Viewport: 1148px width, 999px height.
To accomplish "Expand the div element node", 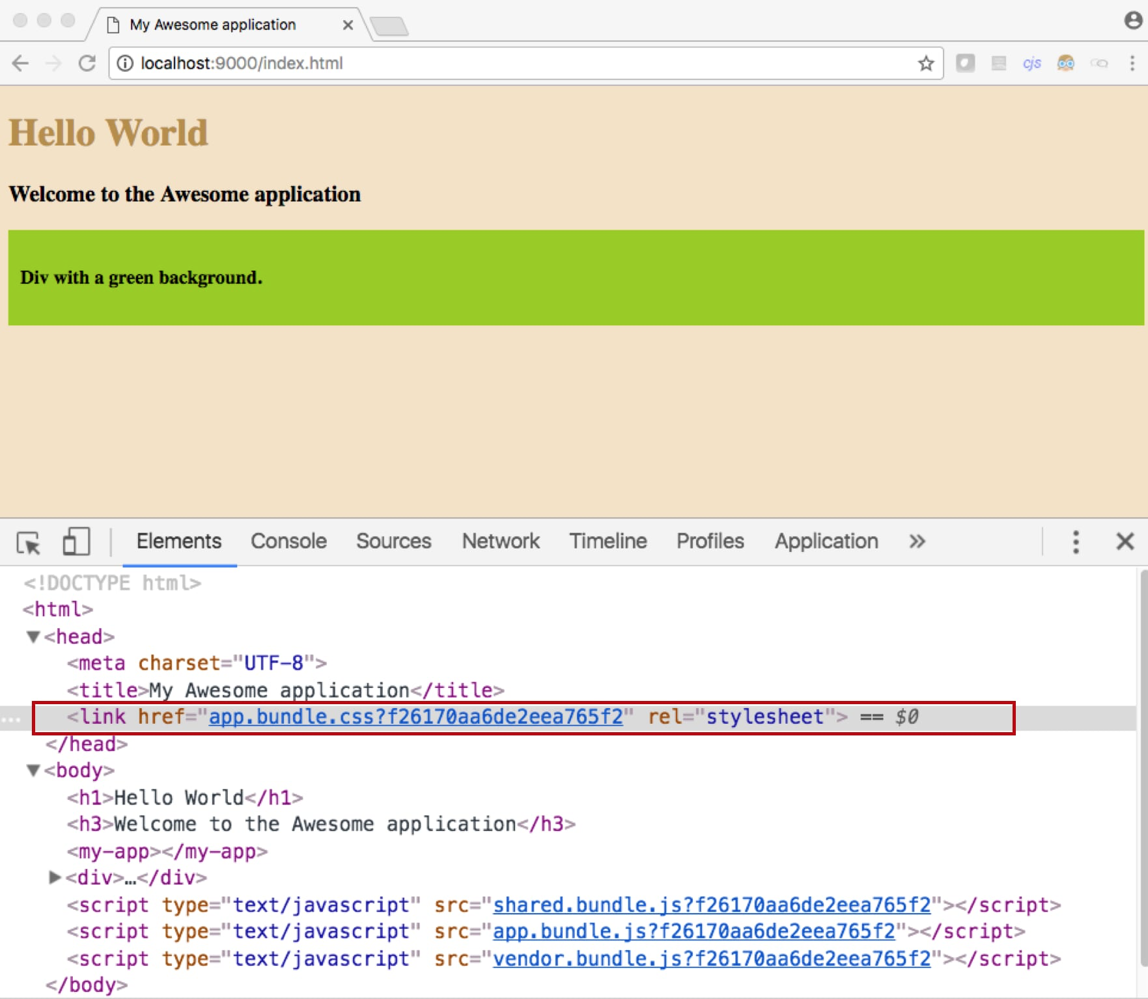I will click(x=55, y=877).
